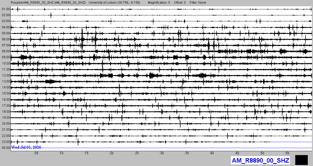313x166 pixels.
Task: Click the :35 minute axis label
Action: [187, 153]
